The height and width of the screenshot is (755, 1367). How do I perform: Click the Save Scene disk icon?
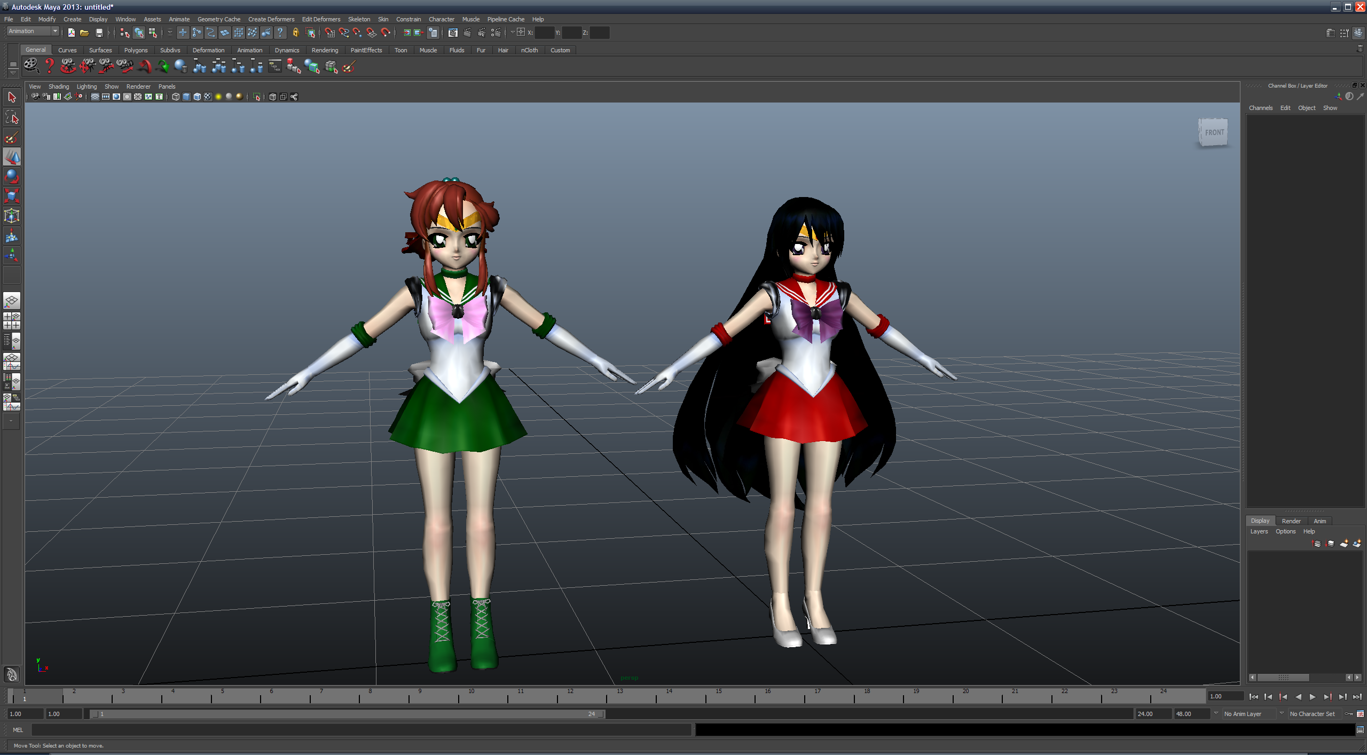(99, 33)
